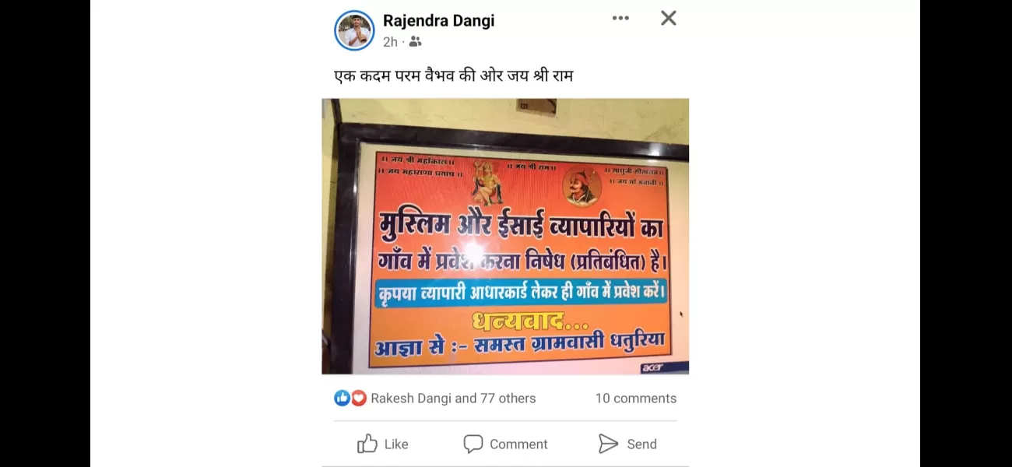
Task: Open the posted orange banner photo
Action: coord(505,237)
